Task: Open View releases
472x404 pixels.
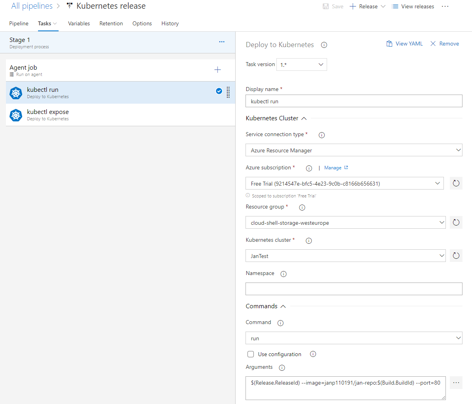Action: coord(413,6)
